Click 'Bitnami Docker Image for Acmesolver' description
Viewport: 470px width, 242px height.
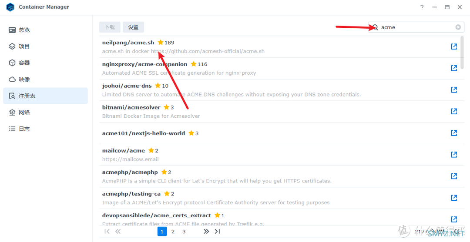tap(151, 116)
